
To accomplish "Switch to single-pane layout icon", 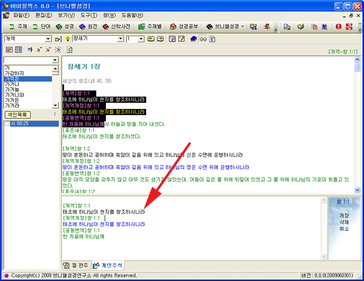I will (x=9, y=50).
